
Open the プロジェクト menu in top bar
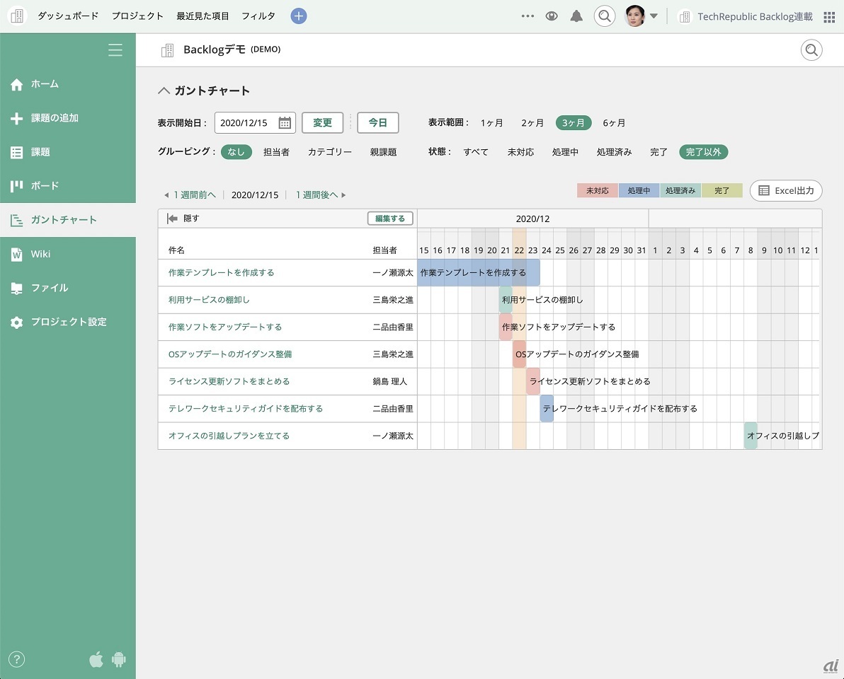(137, 16)
